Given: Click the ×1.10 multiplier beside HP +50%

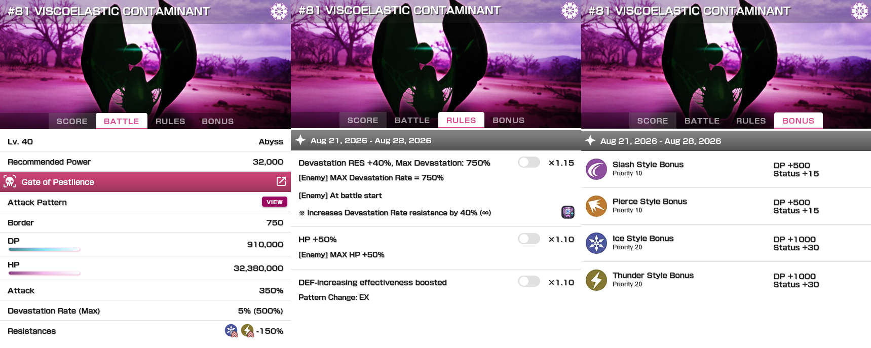Looking at the screenshot, I should click(x=561, y=239).
